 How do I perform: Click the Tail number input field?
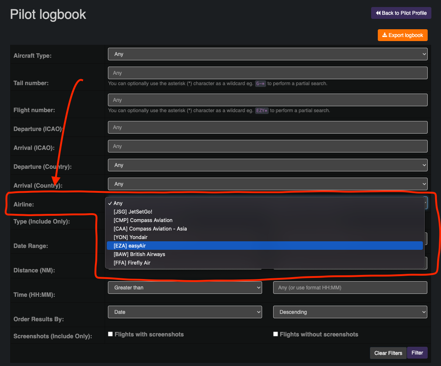tap(267, 73)
